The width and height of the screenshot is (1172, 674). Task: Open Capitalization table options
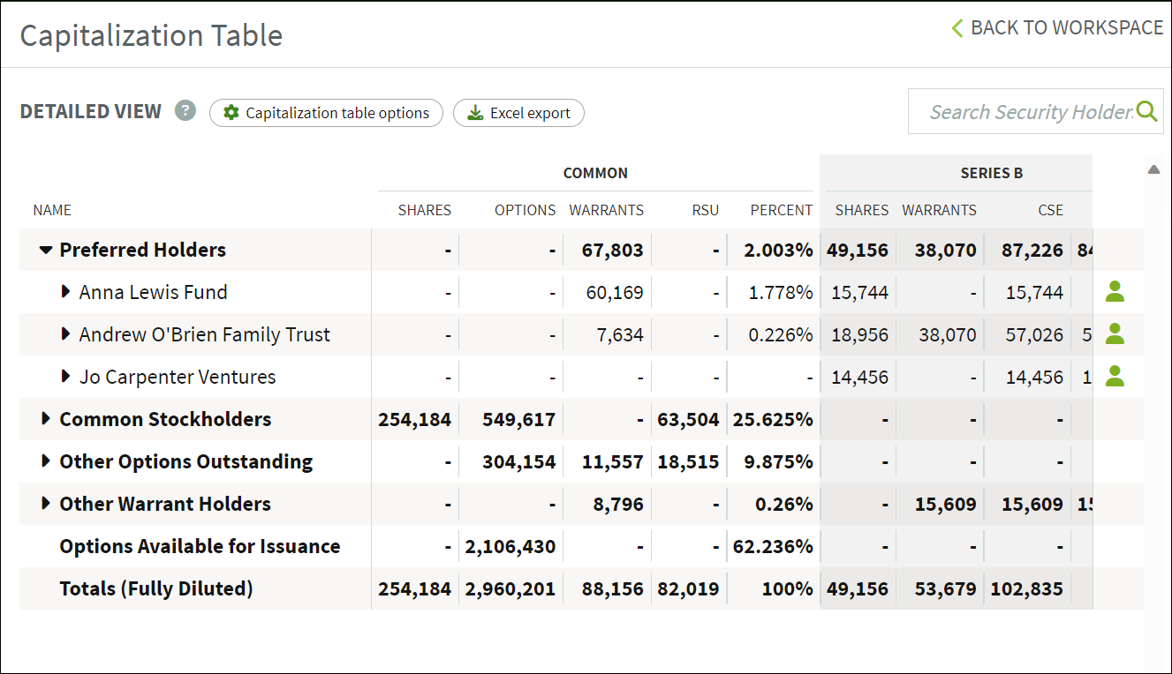pyautogui.click(x=326, y=113)
